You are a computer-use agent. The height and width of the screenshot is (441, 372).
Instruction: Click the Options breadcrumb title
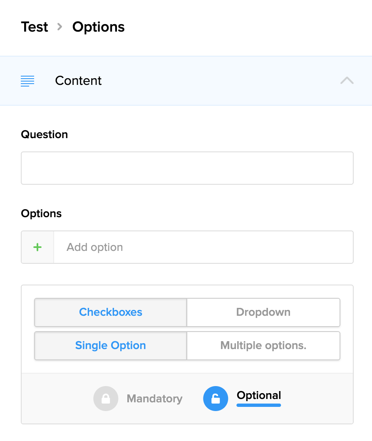tap(98, 27)
